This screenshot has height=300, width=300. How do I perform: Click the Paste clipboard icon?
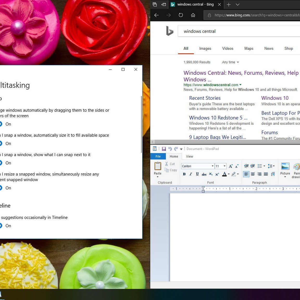pyautogui.click(x=158, y=166)
